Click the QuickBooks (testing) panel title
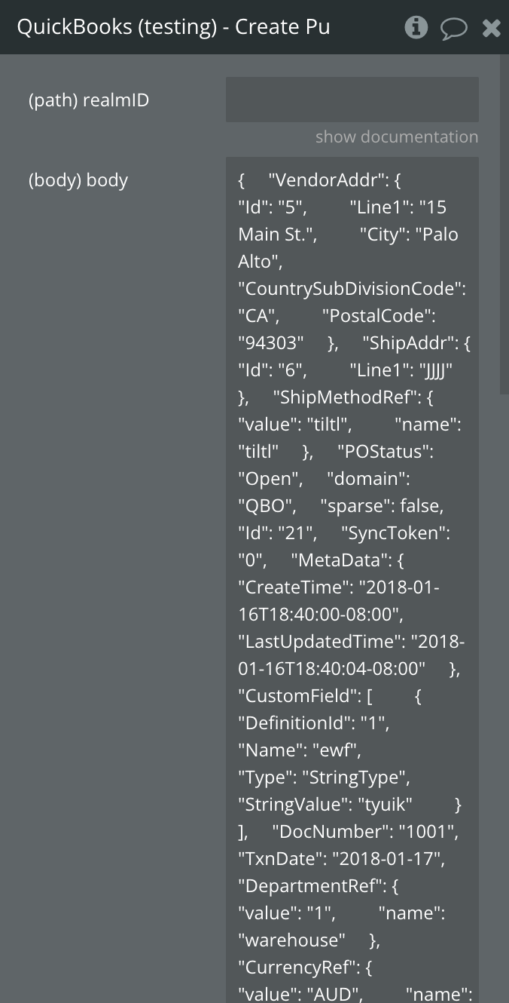The height and width of the screenshot is (1003, 509). point(173,27)
